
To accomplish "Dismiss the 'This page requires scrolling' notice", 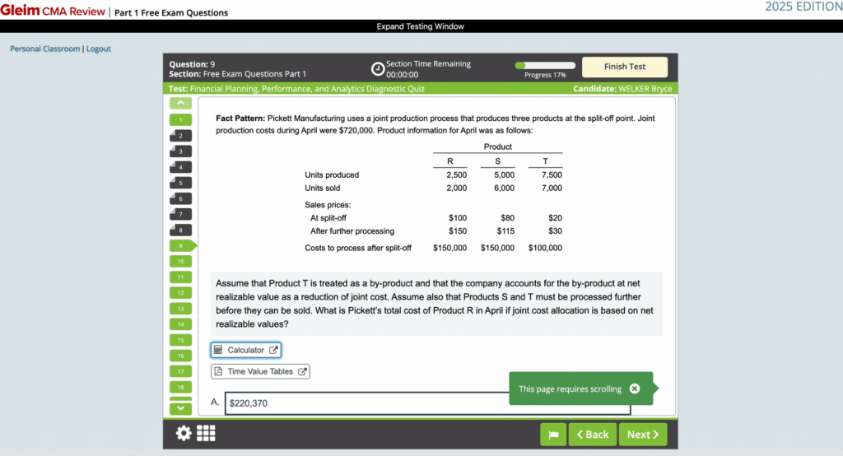I will pyautogui.click(x=635, y=389).
